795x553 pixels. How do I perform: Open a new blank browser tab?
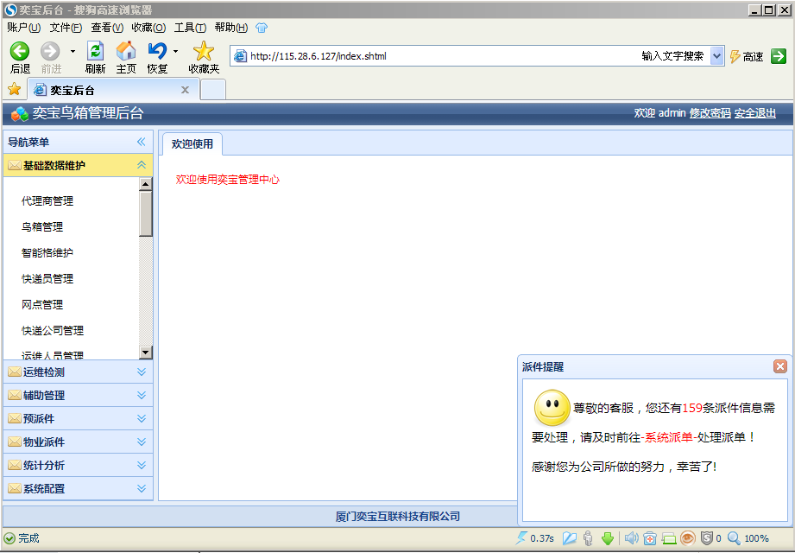tap(213, 91)
